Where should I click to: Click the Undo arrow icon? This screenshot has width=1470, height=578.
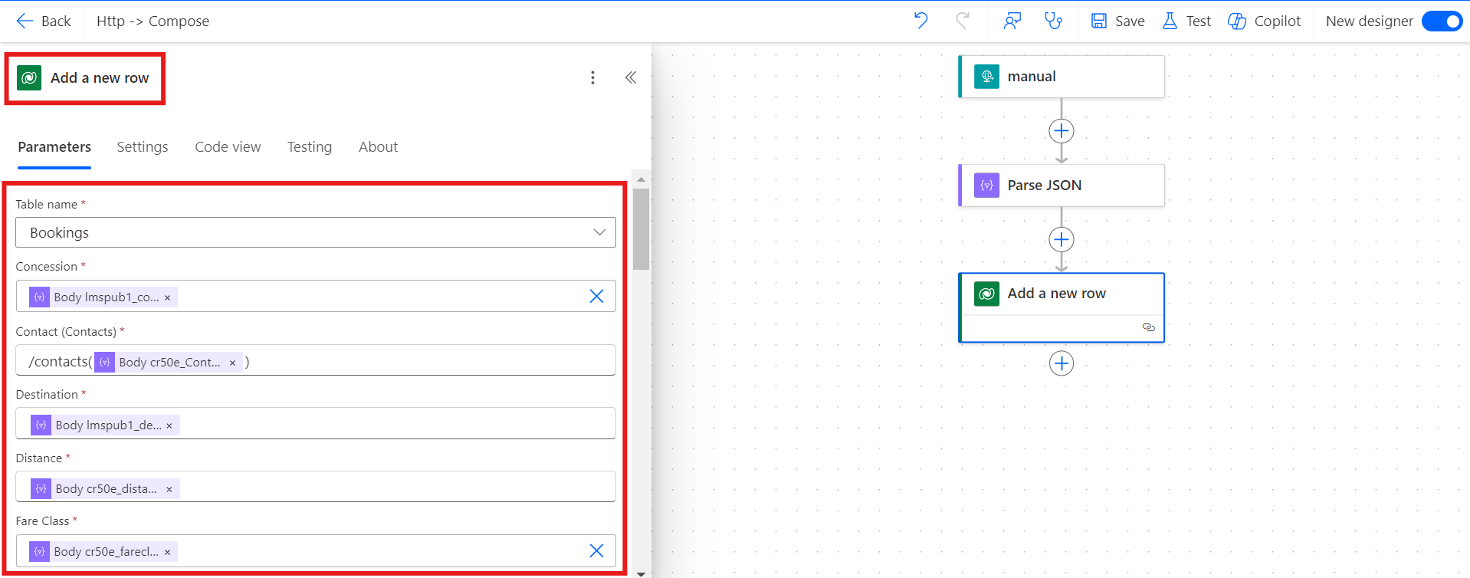pos(920,21)
